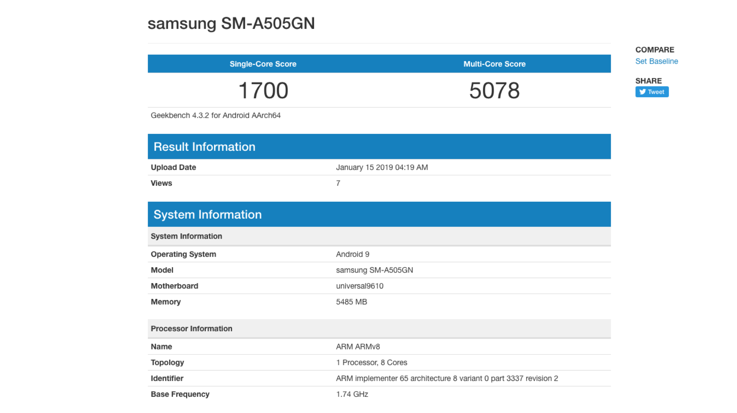Click the Geekbench 4.3.2 version text
Viewport: 737px width, 413px height.
(x=215, y=115)
